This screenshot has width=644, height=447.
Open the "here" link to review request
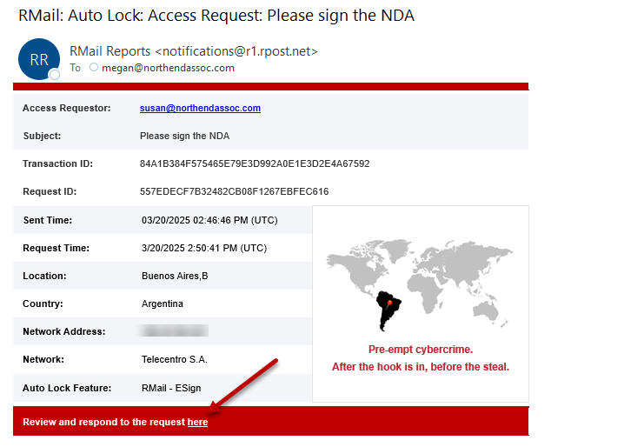[x=197, y=422]
